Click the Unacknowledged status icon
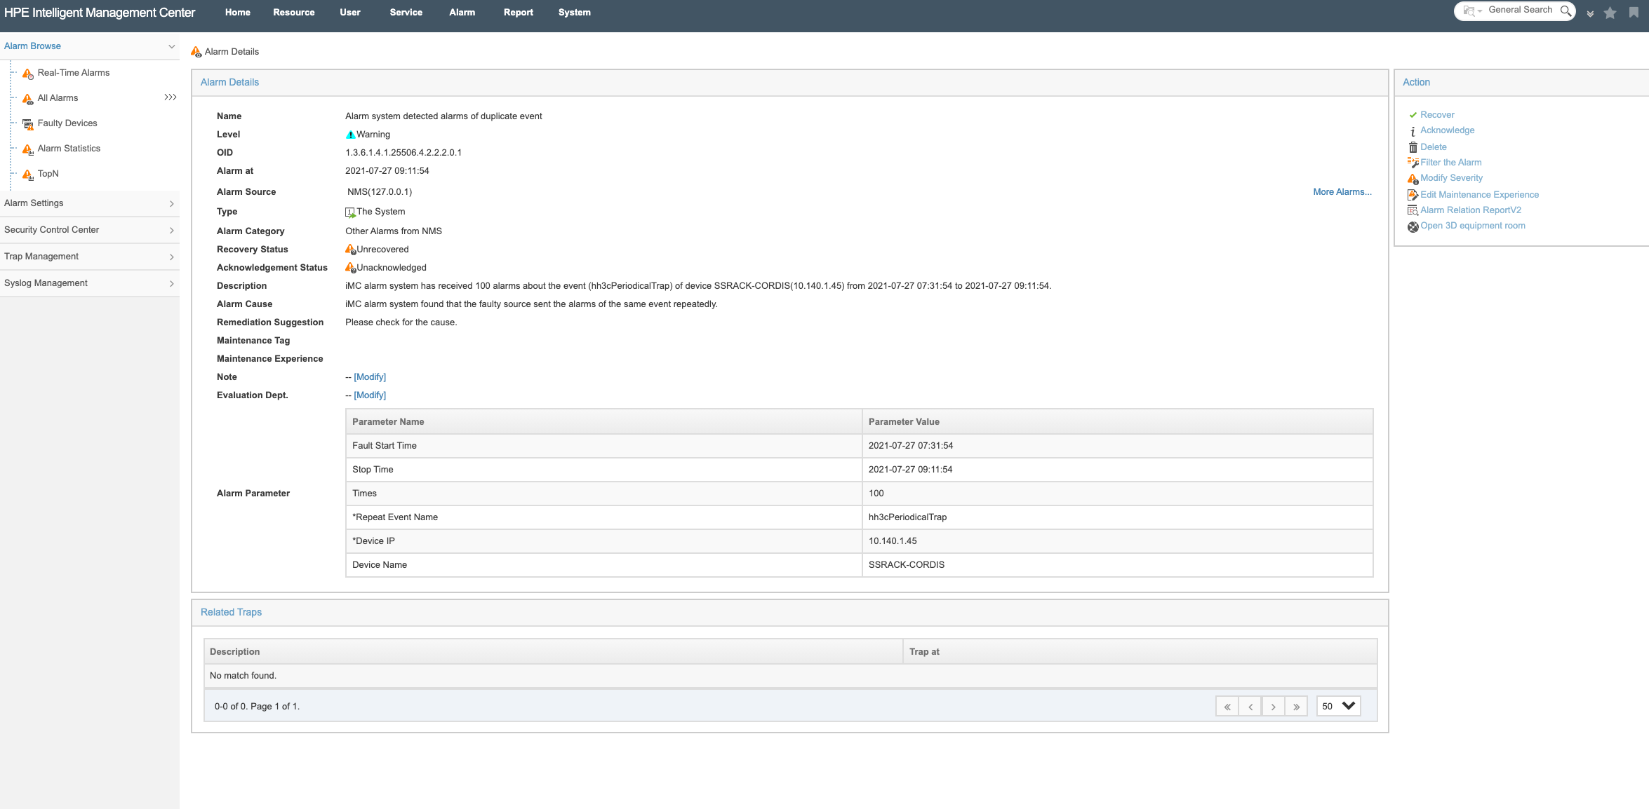 [x=350, y=268]
